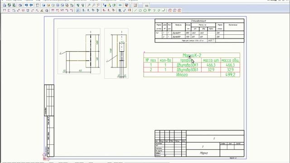Click the 'кол-во' column header
The width and height of the screenshot is (290, 163).
pyautogui.click(x=165, y=60)
